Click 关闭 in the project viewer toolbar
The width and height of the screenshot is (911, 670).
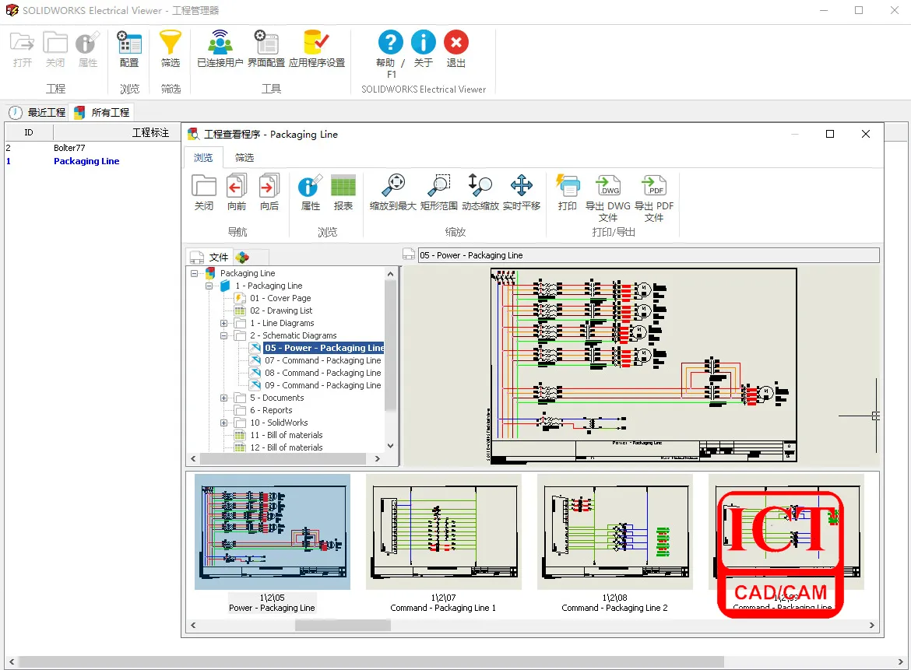(x=204, y=193)
